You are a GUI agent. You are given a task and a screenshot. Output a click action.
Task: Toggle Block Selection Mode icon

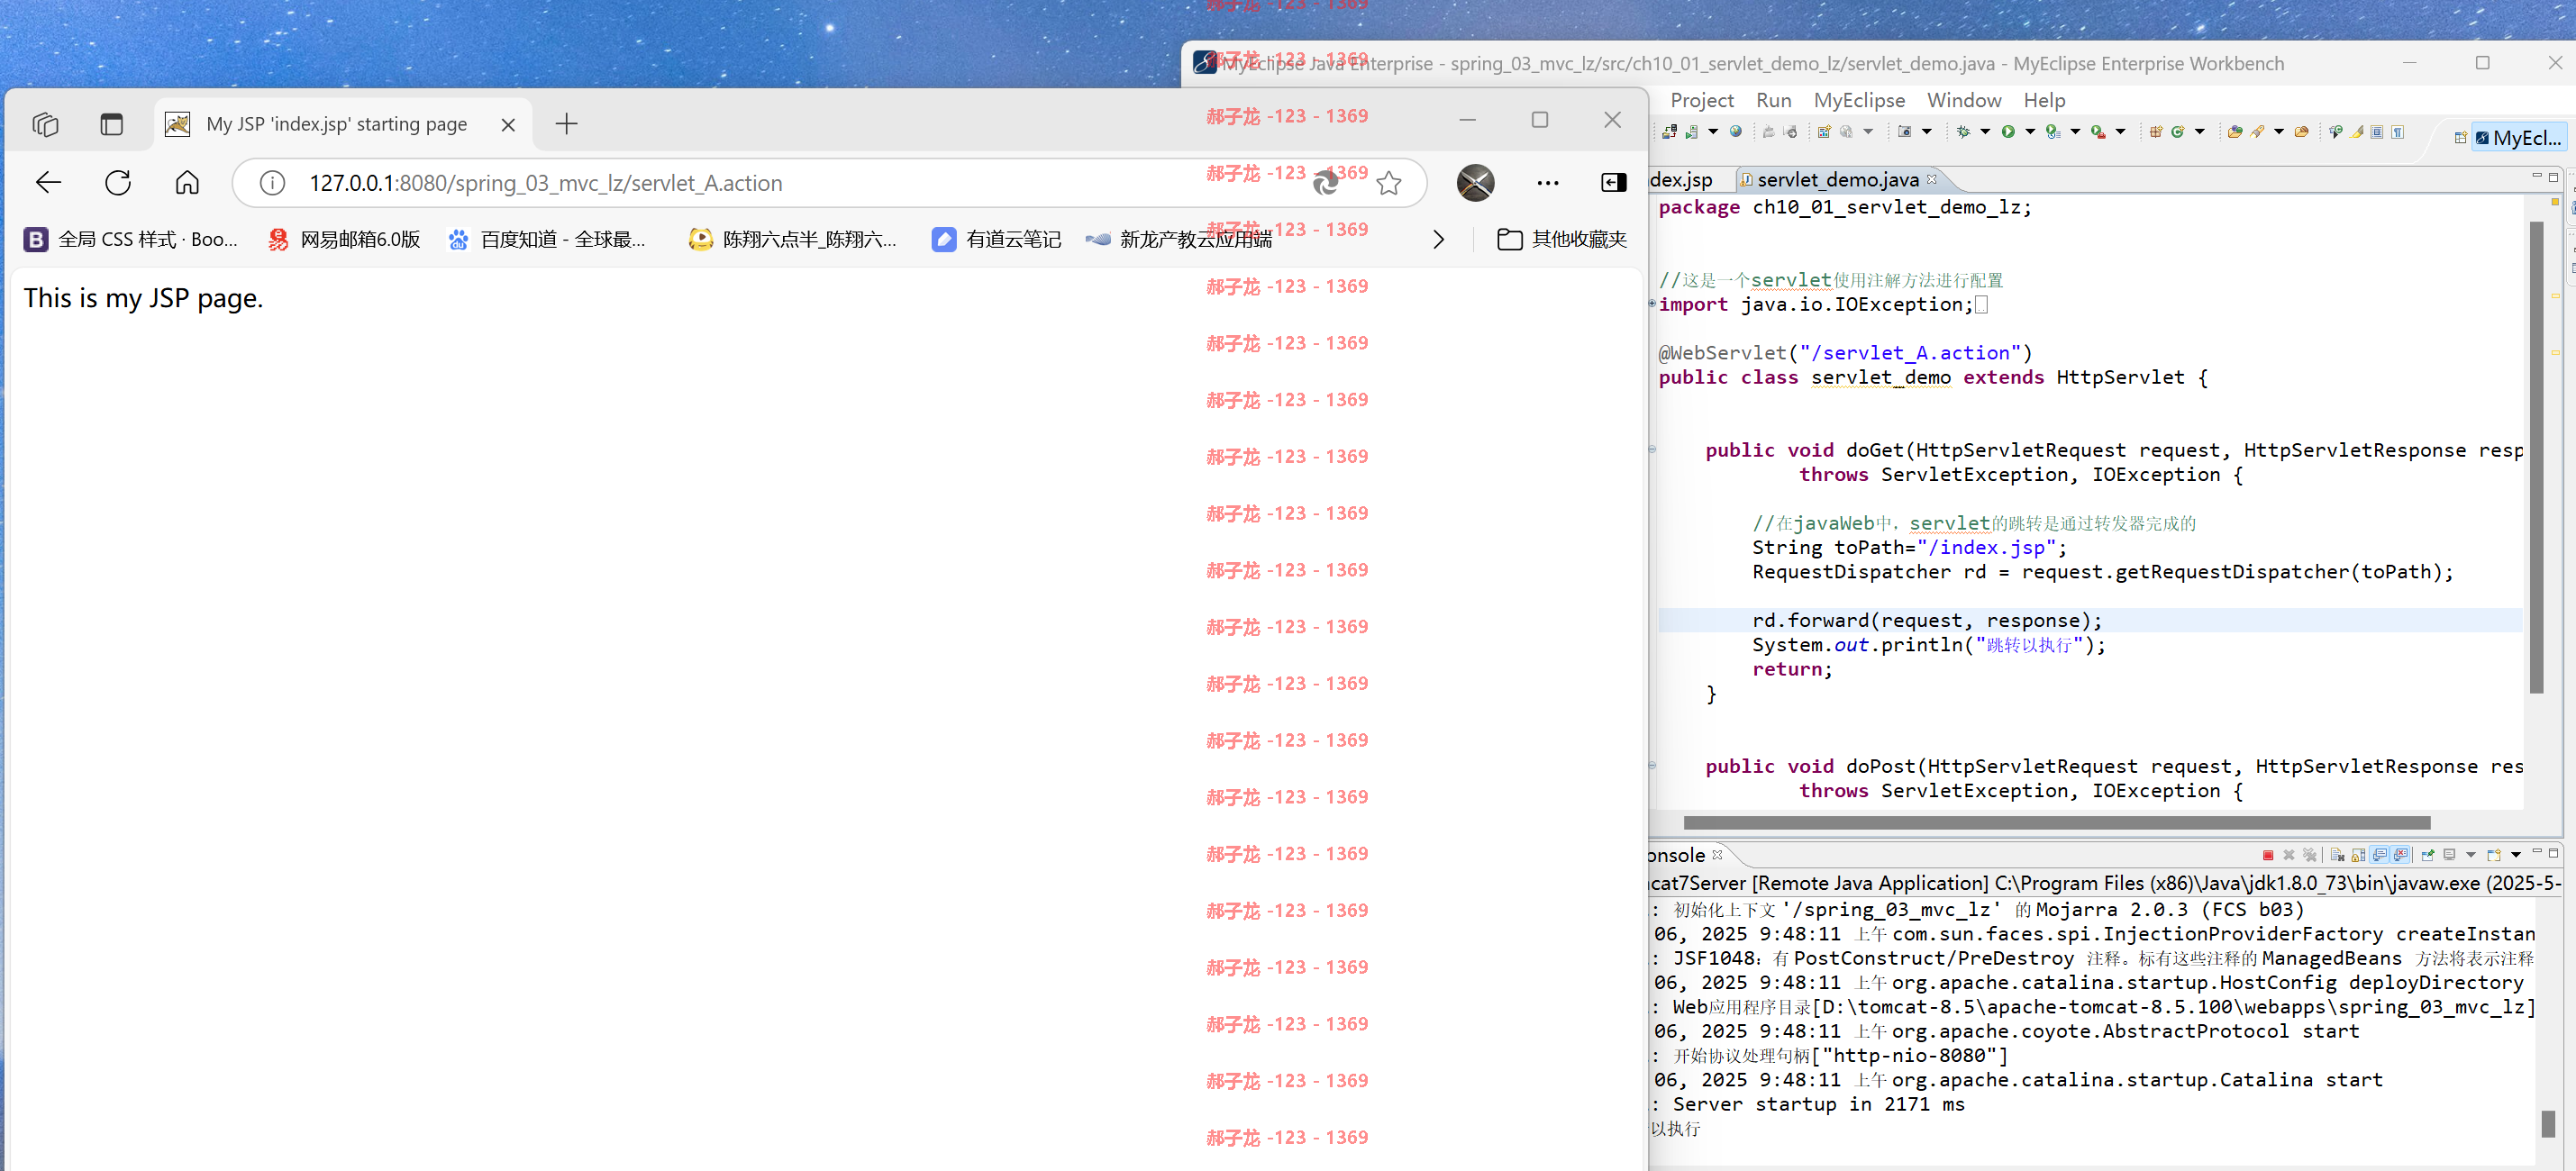pos(2377,132)
